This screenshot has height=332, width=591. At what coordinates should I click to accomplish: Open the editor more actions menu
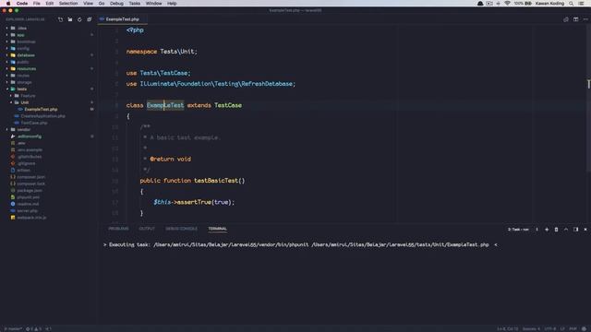[585, 19]
